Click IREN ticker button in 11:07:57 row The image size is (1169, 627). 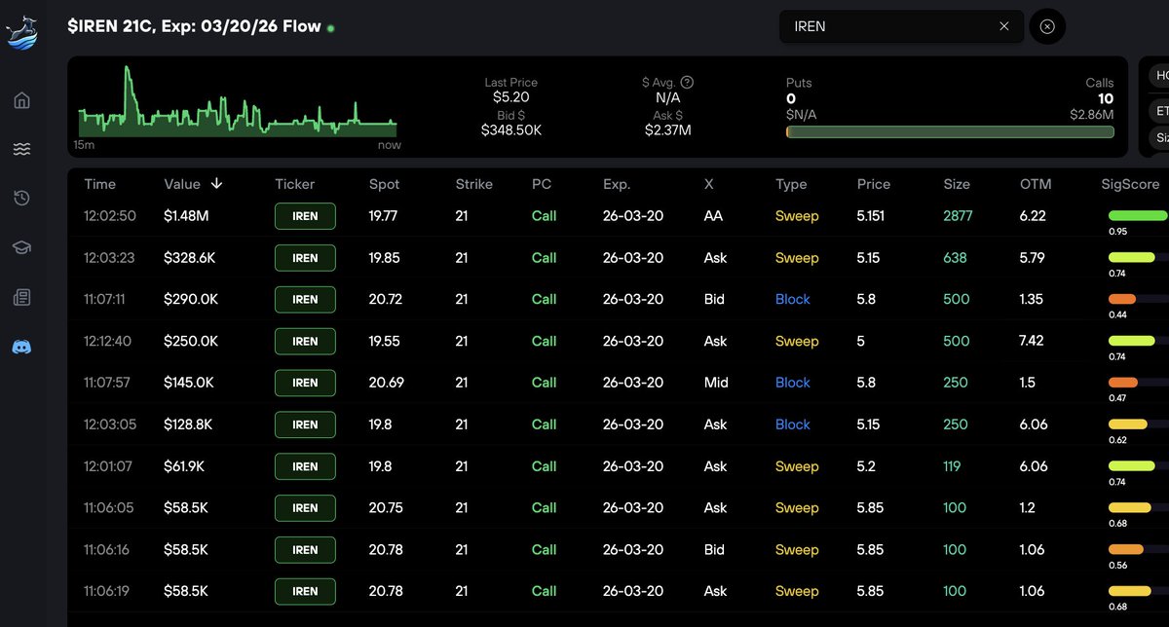(305, 383)
